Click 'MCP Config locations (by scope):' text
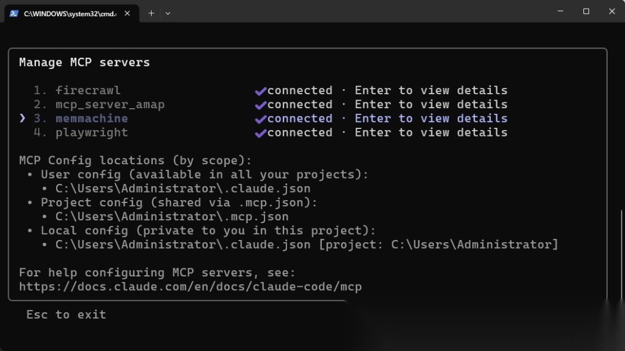 click(x=135, y=161)
